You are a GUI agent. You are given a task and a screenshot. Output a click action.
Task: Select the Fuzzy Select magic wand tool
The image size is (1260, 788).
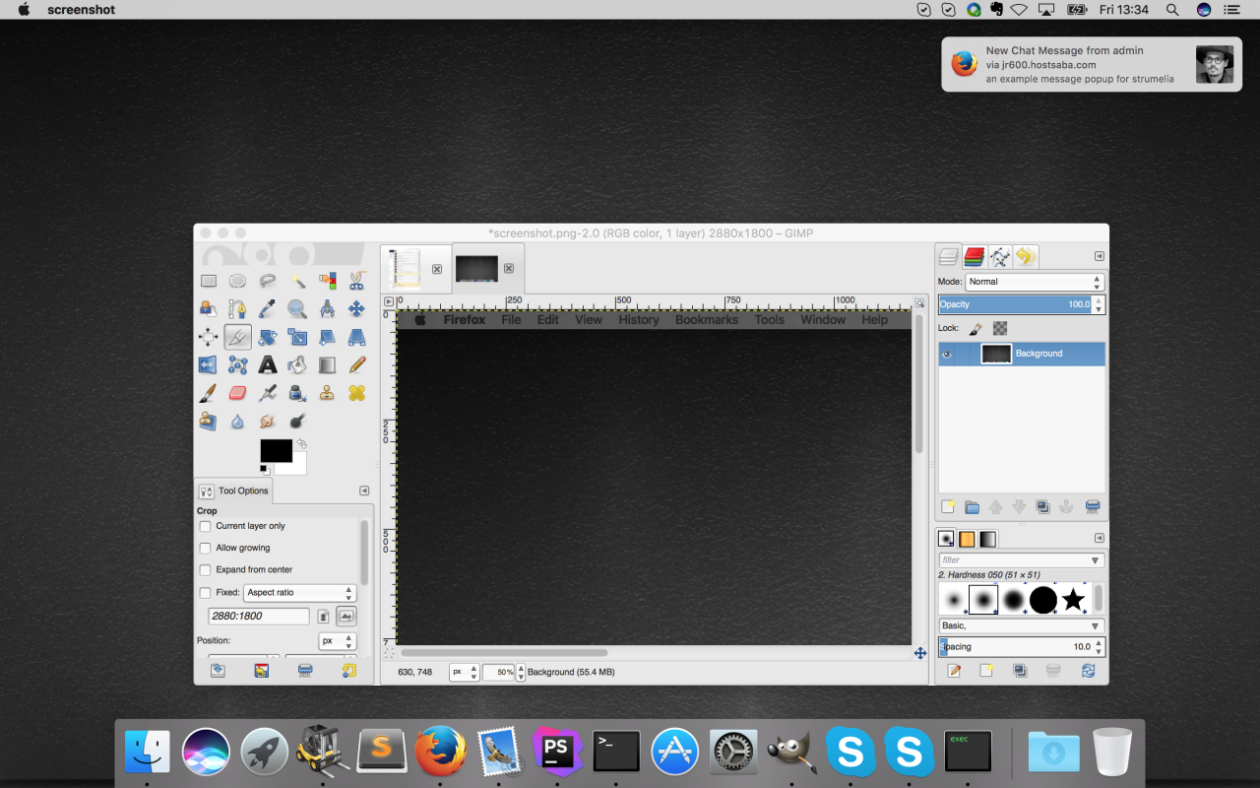coord(297,281)
